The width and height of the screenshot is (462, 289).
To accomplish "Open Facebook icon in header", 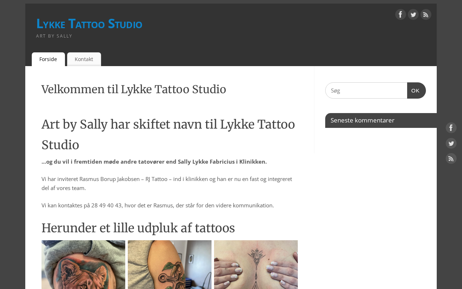I will tap(401, 14).
